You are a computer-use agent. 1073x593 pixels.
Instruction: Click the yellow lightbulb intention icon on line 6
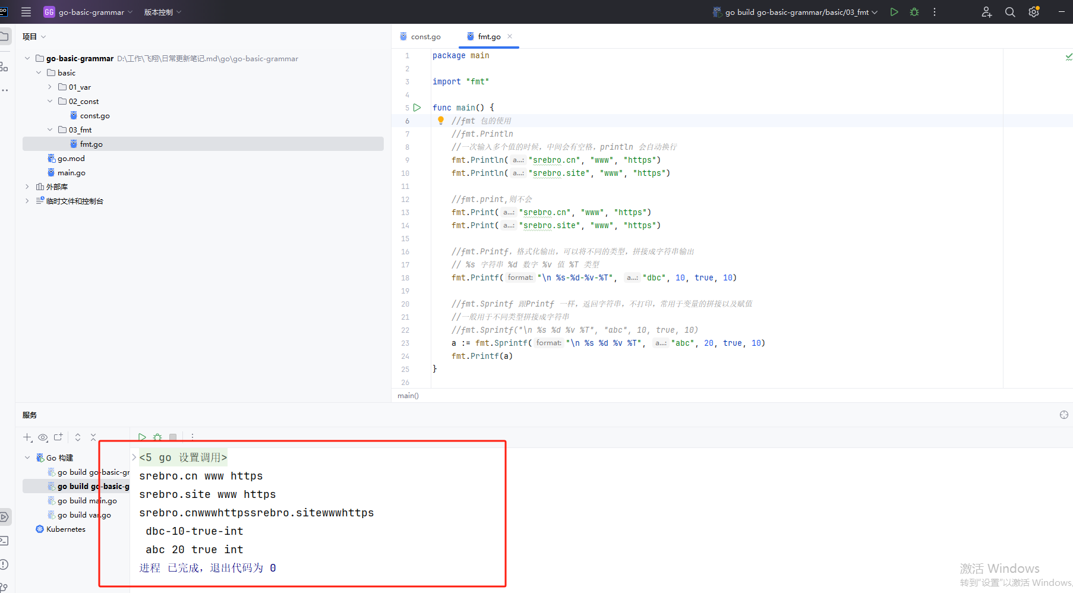coord(441,121)
